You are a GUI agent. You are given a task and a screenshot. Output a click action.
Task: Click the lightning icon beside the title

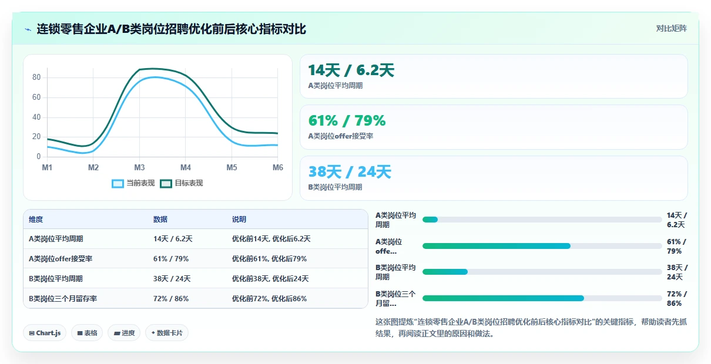point(28,29)
